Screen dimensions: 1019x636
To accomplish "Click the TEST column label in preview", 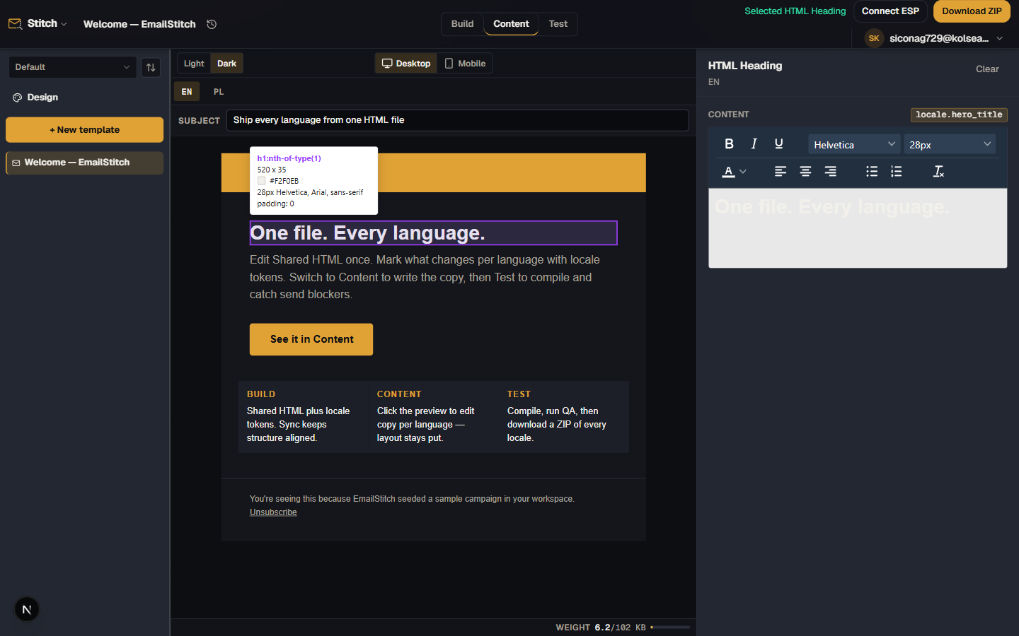I will click(519, 394).
